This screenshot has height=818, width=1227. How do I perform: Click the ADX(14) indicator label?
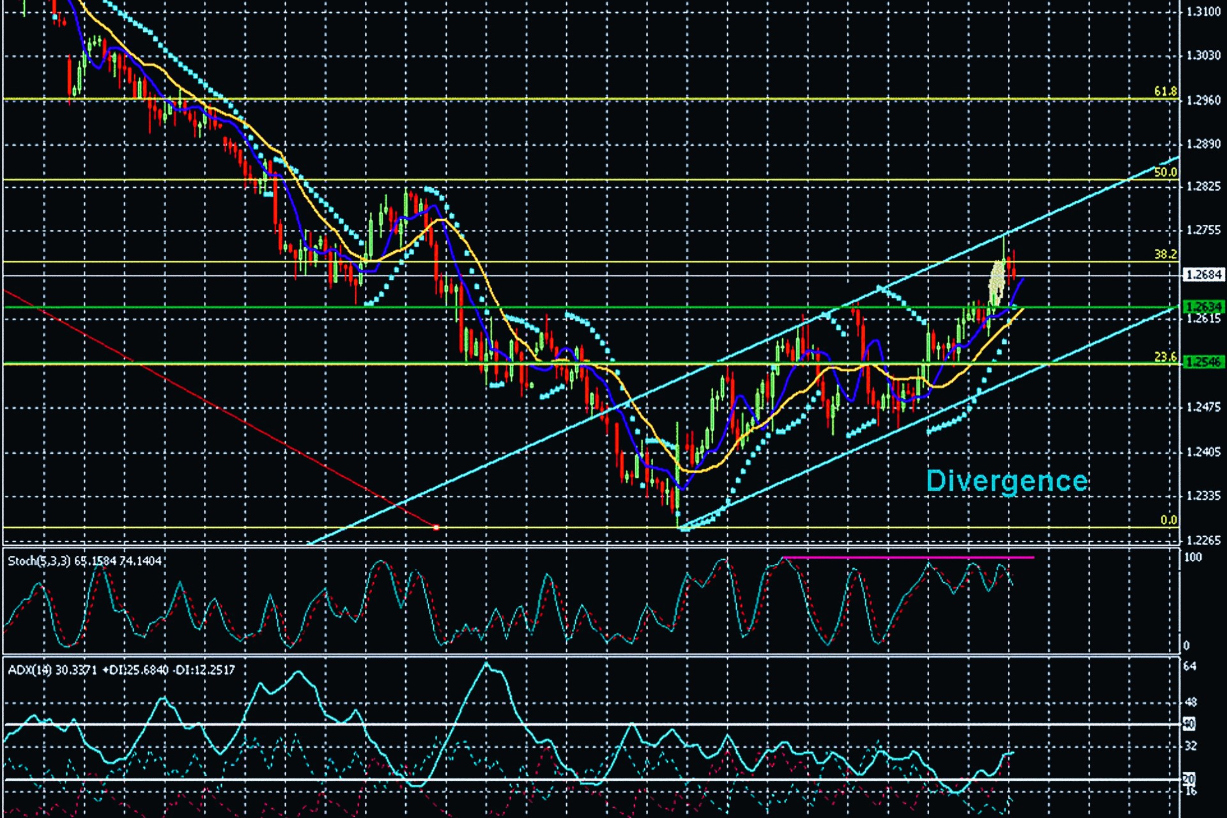click(x=121, y=670)
